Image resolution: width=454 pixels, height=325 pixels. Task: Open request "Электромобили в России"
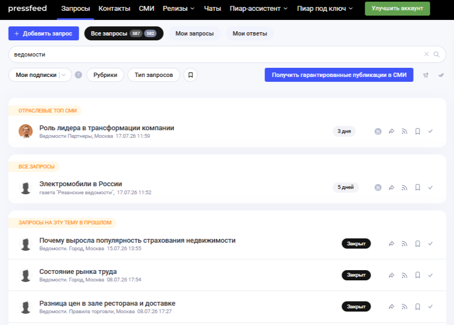point(81,184)
